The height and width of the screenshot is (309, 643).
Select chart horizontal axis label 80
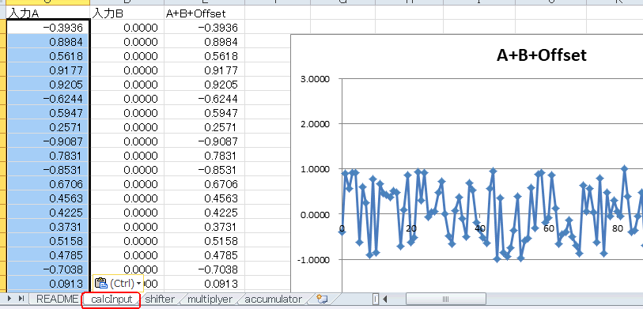[618, 228]
